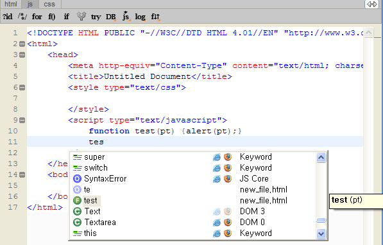Click the keyword icon beside switch
The width and height of the screenshot is (383, 245).
77,168
